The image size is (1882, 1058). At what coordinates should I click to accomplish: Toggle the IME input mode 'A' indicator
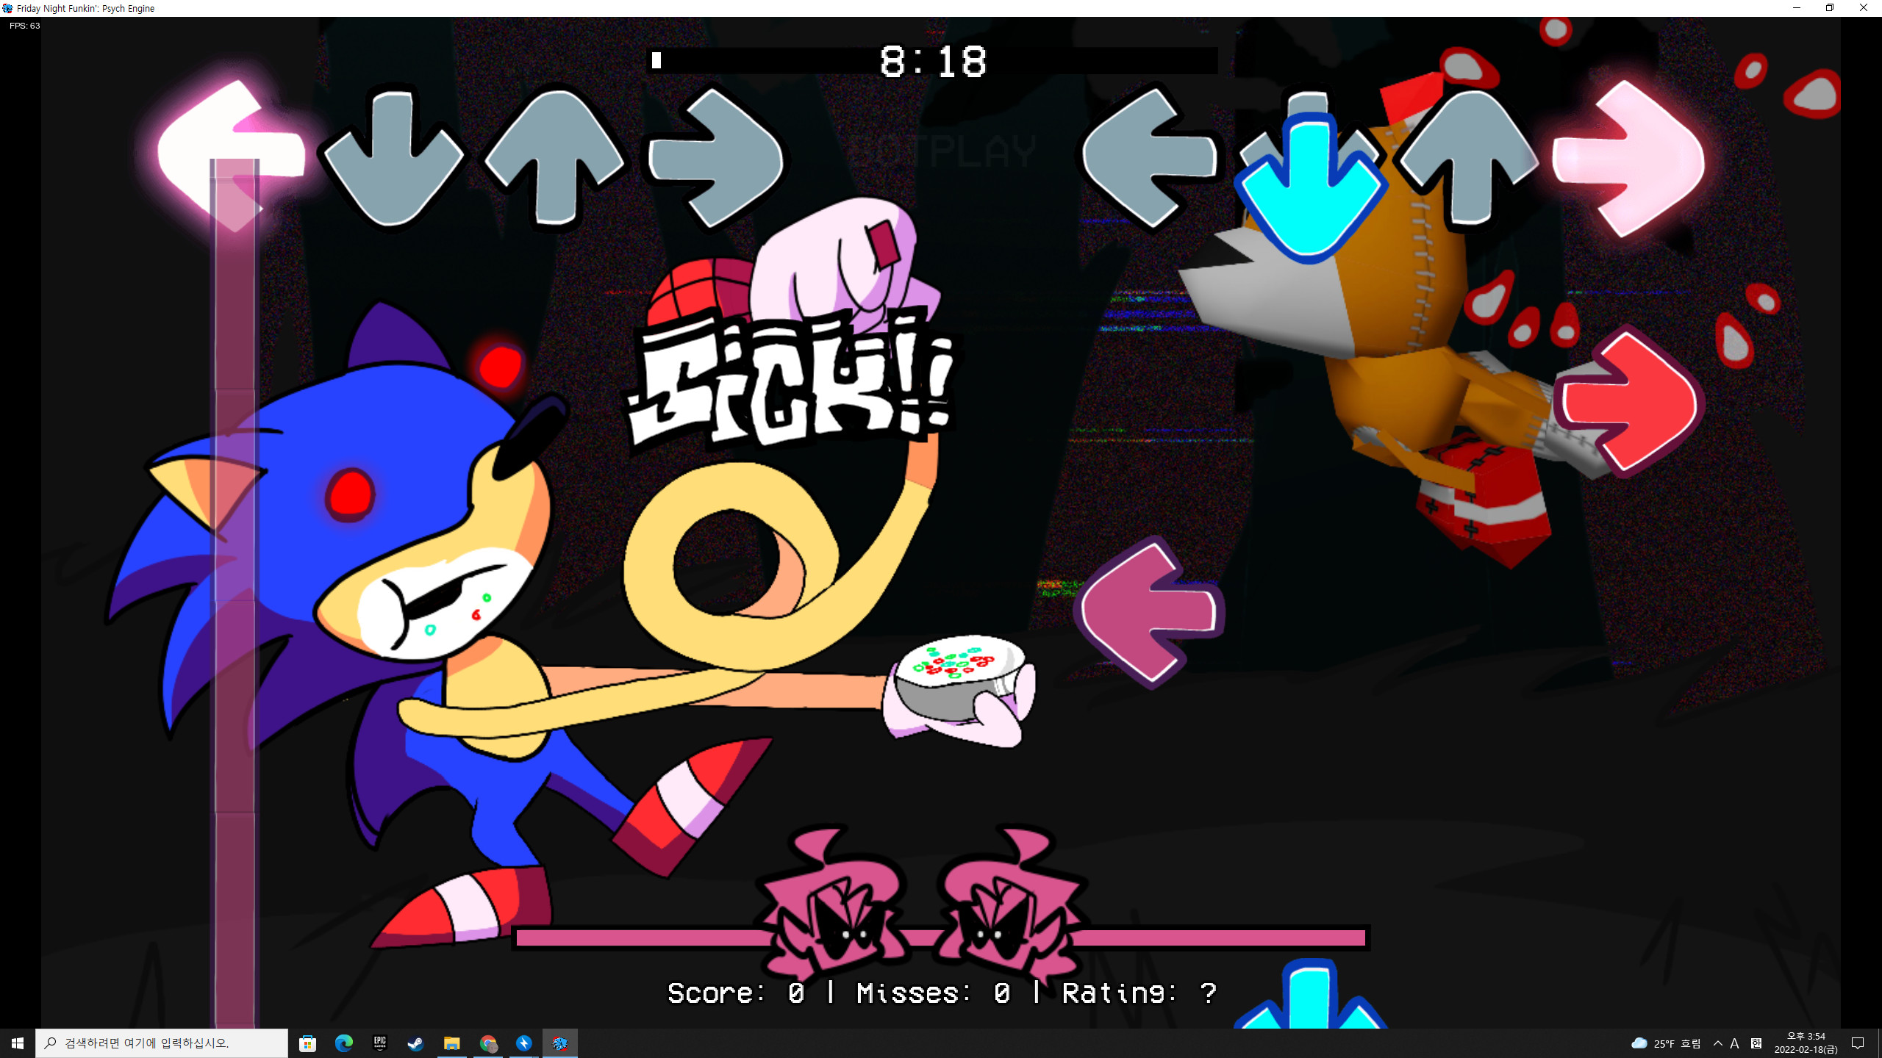pos(1735,1043)
